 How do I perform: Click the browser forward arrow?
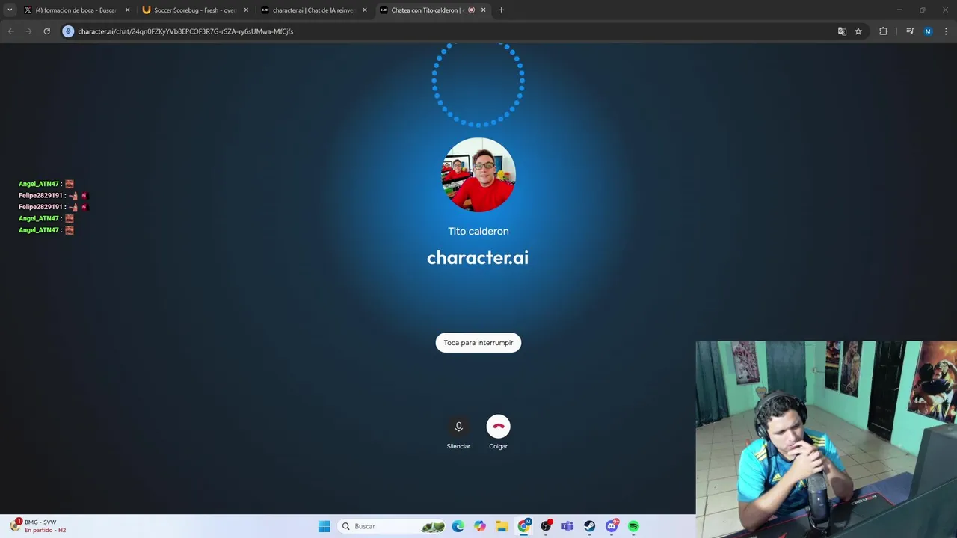[x=28, y=31]
